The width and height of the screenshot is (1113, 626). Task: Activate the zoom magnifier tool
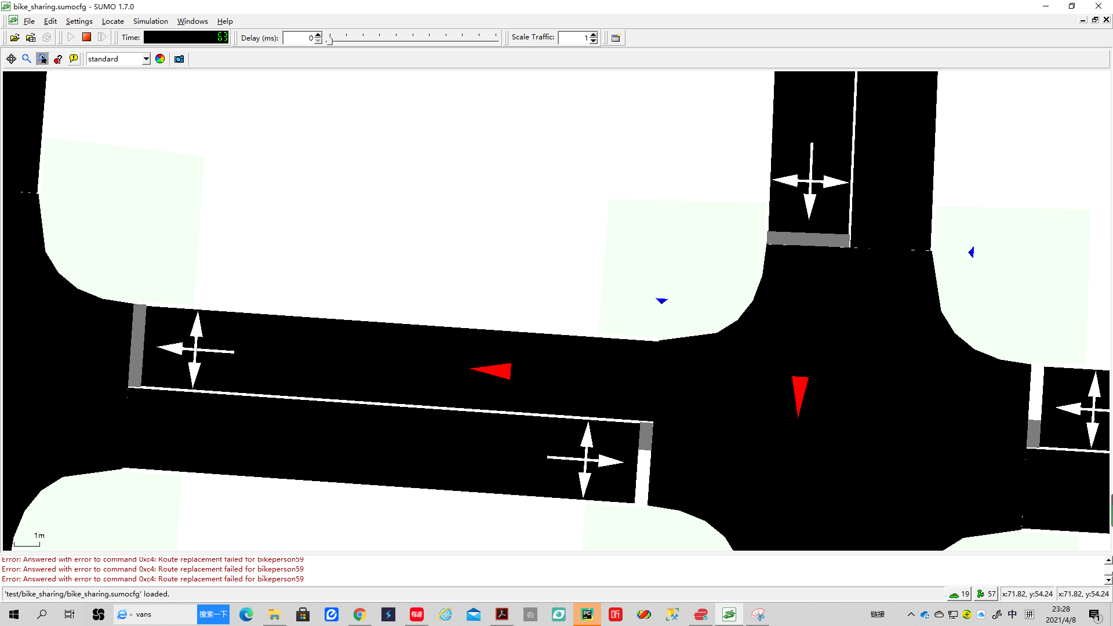27,59
